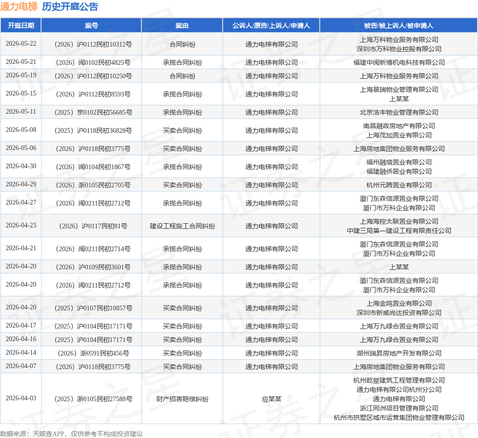Click plaintiff 应某某 in last row
This screenshot has width=478, height=438.
[271, 399]
